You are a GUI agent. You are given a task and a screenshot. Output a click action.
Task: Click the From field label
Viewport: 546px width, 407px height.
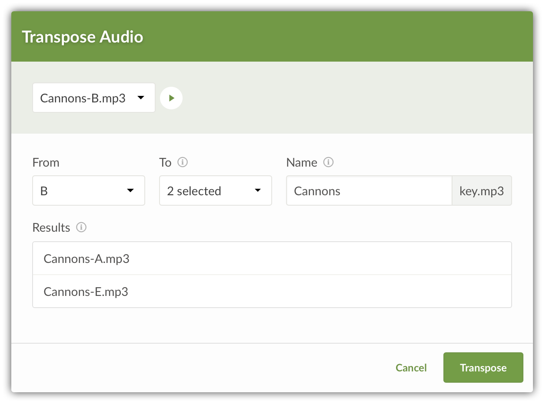[x=46, y=162]
